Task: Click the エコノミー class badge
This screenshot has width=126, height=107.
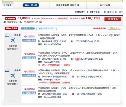Action: pos(28,28)
